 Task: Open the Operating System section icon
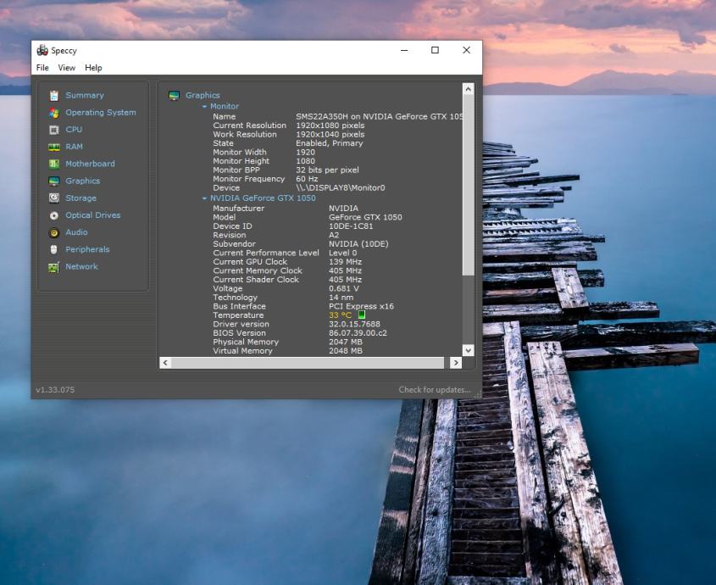coord(54,113)
